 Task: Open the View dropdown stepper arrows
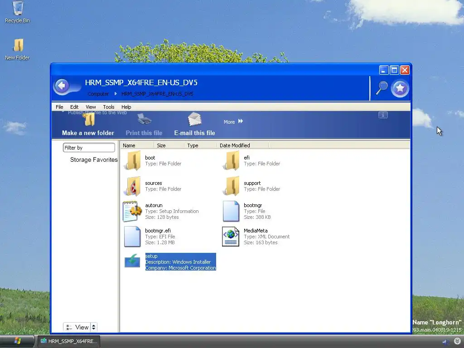(93, 327)
